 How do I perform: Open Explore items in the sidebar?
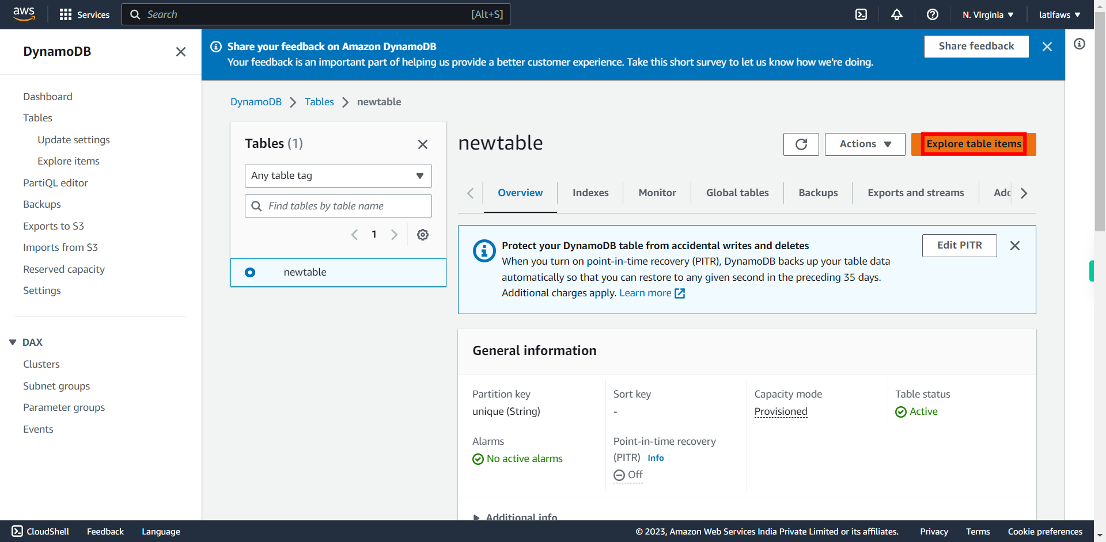click(69, 161)
